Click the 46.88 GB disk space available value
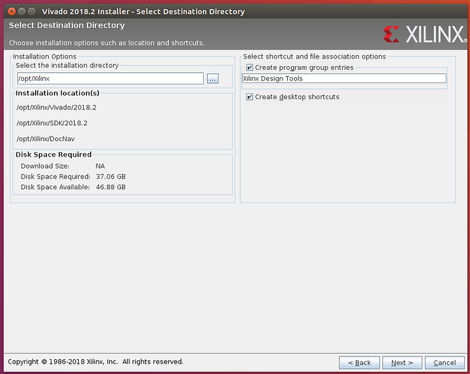 tap(111, 187)
